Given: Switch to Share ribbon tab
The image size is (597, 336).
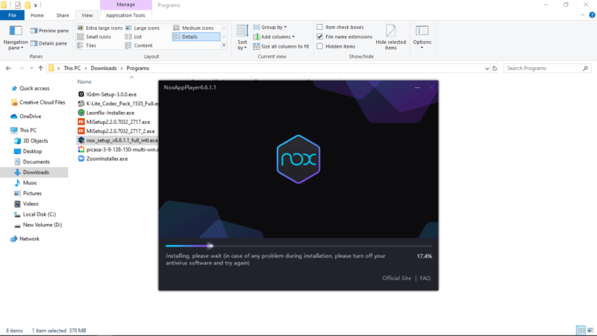Looking at the screenshot, I should click(x=63, y=15).
